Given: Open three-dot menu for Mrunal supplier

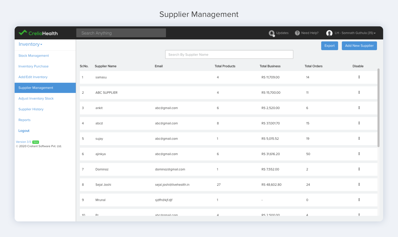Looking at the screenshot, I should point(359,200).
